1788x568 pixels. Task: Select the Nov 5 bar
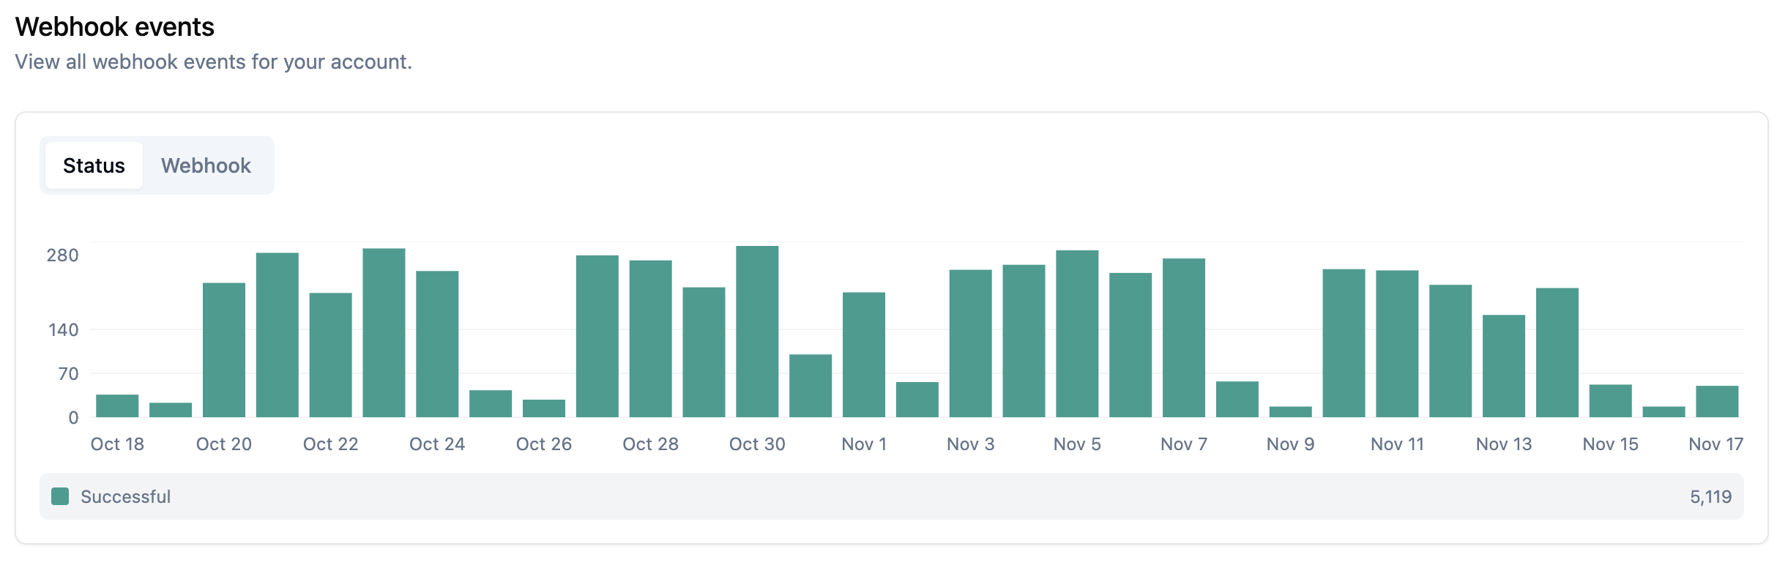click(x=1077, y=334)
